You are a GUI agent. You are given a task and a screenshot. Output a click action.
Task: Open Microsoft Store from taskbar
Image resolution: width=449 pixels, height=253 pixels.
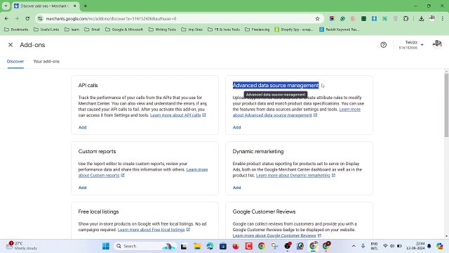tap(223, 246)
